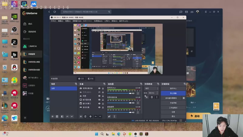Mute the 桌面音频 speaker icon

(133, 112)
